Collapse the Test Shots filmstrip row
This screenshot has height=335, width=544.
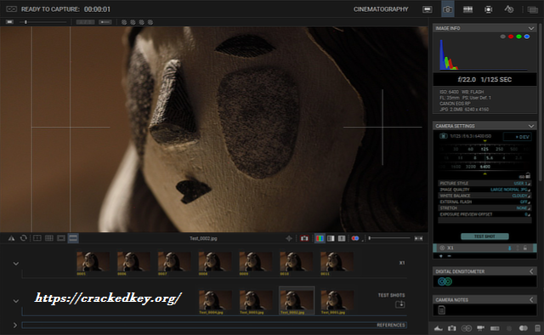(x=15, y=301)
